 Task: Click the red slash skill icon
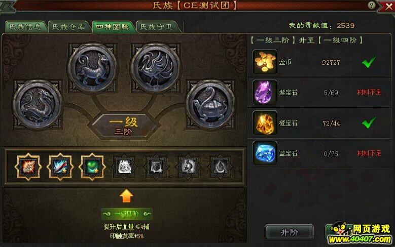(28, 167)
